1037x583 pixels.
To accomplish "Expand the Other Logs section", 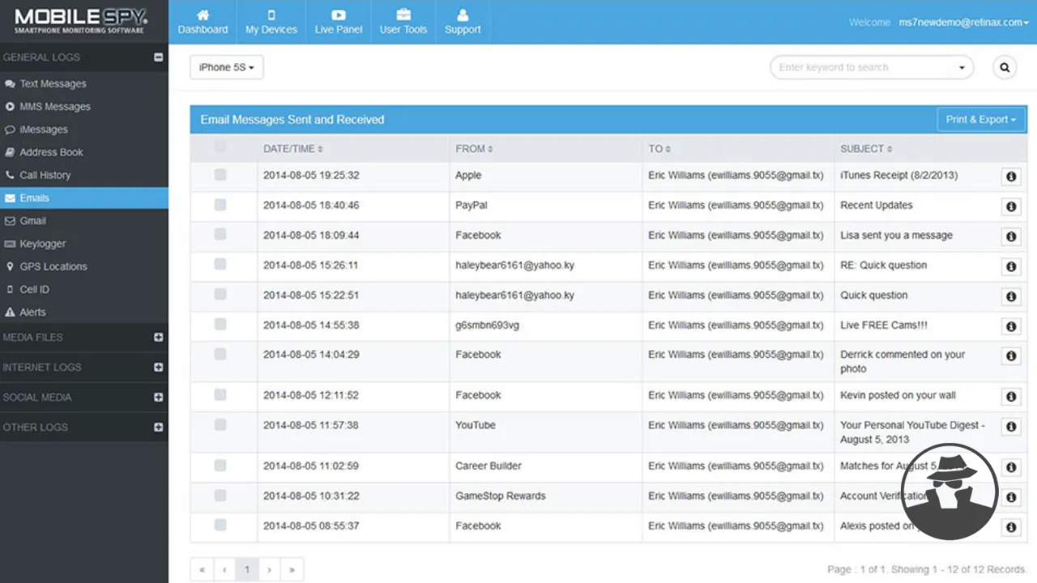I will coord(159,428).
